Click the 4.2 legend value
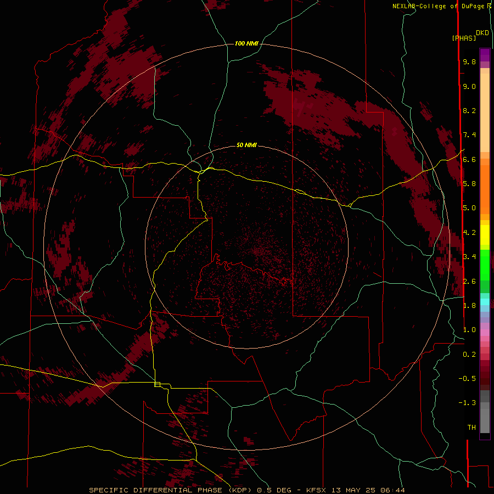494x494 pixels. point(469,233)
